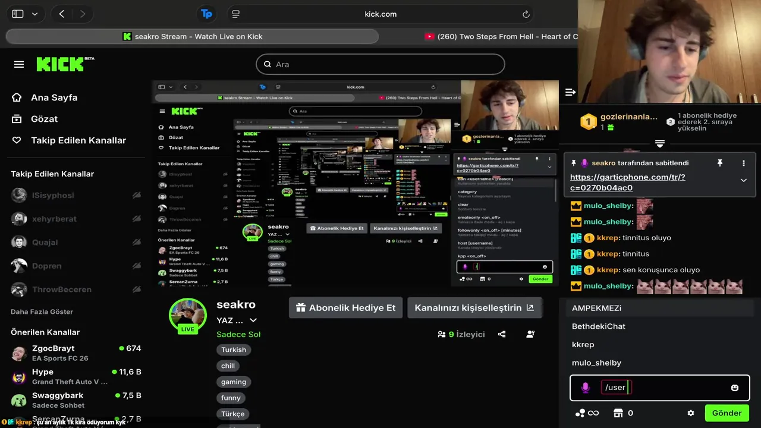Image resolution: width=761 pixels, height=428 pixels.
Task: Open the emoji picker in chat
Action: (735, 388)
